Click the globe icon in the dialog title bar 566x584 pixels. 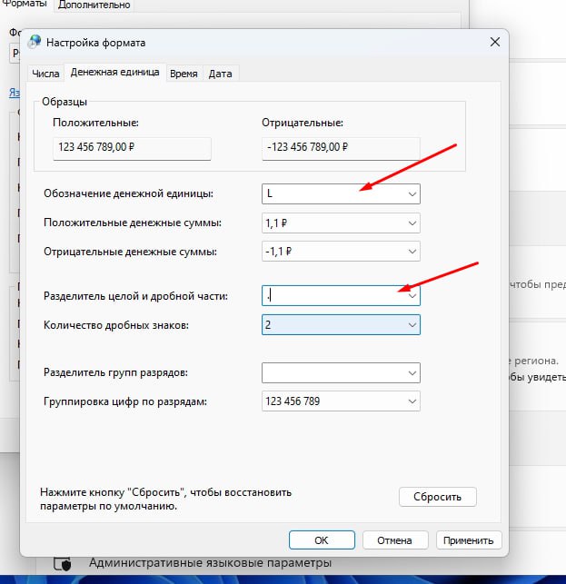(x=35, y=42)
